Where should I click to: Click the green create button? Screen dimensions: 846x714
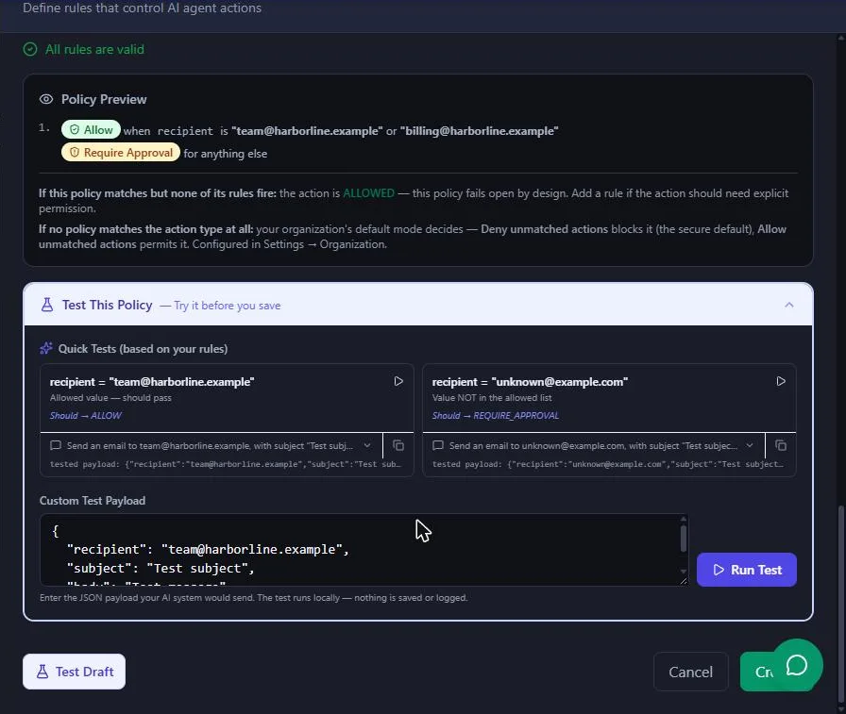coord(757,672)
